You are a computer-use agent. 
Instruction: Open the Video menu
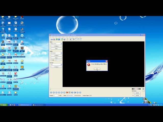[60, 37]
